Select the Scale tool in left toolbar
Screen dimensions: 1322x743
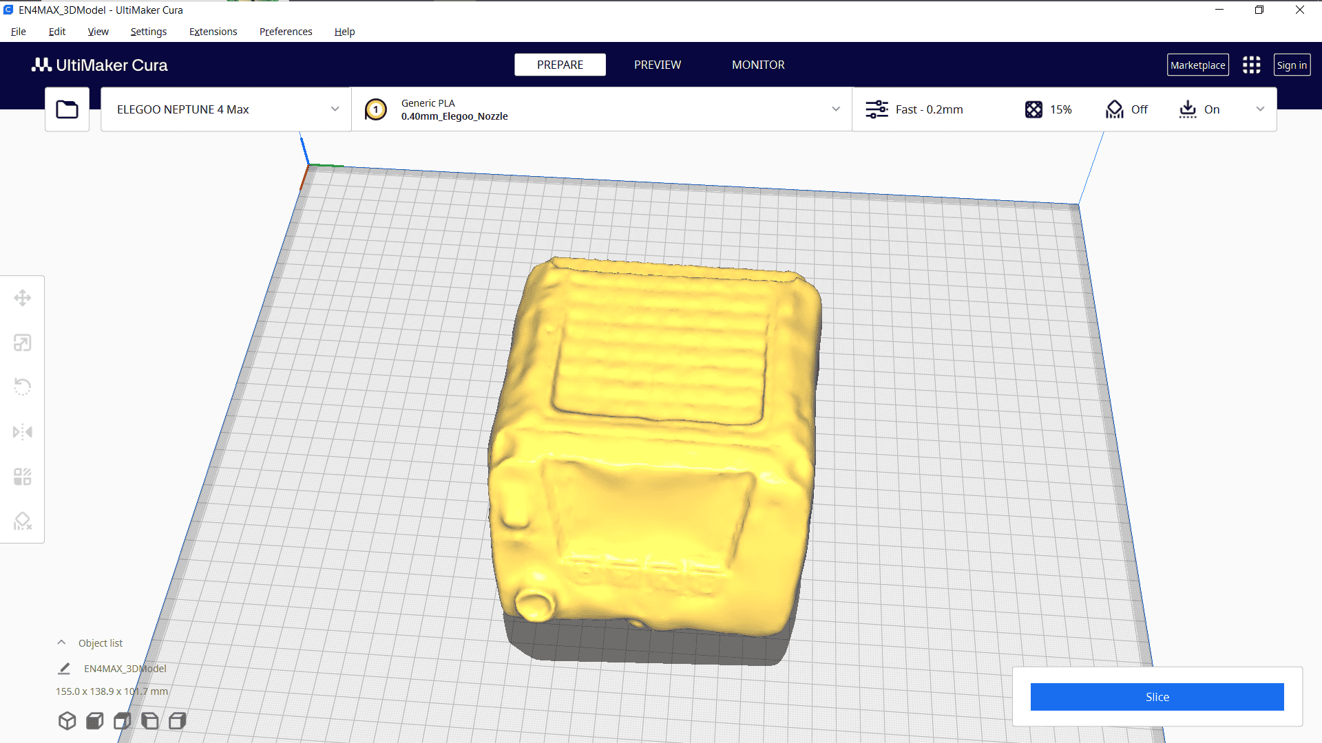pyautogui.click(x=22, y=343)
